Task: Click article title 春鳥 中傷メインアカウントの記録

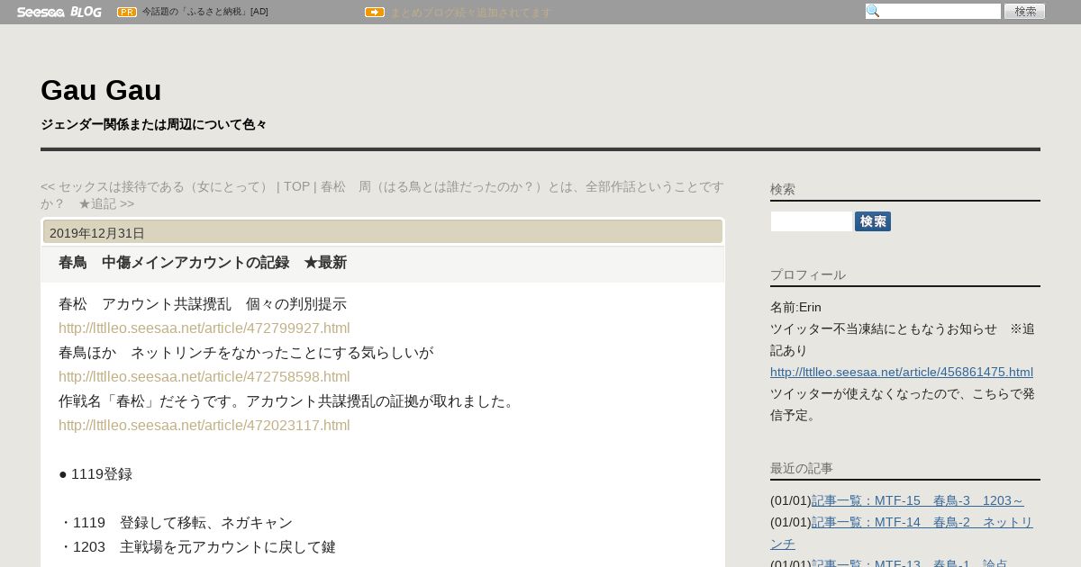Action: coord(203,263)
